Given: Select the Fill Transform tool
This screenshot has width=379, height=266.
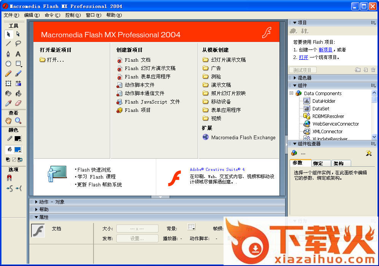Looking at the screenshot, I should 18,83.
